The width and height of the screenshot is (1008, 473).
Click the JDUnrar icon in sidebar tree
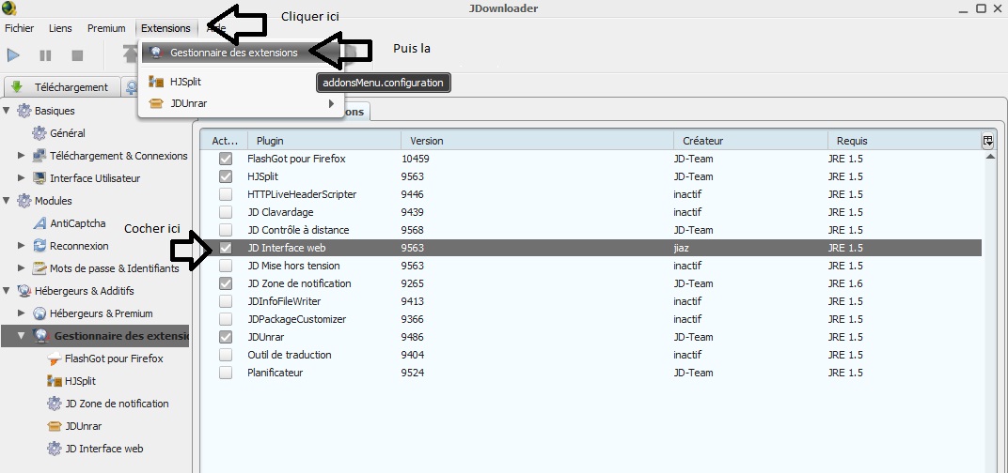tap(55, 426)
